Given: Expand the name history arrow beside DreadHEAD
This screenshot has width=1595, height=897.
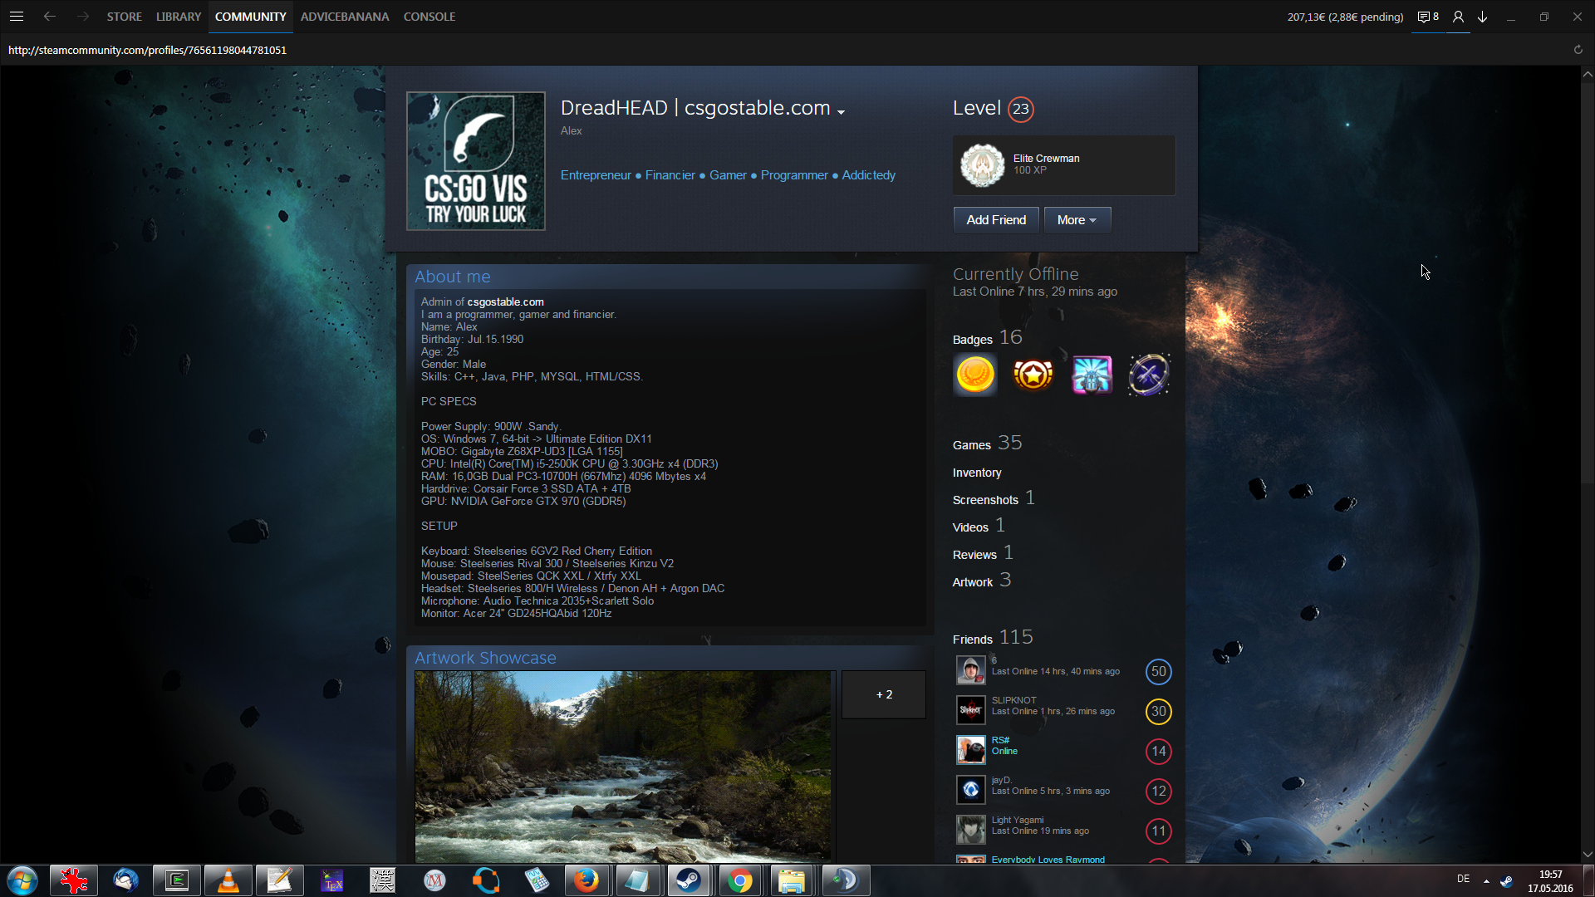Looking at the screenshot, I should (x=841, y=111).
